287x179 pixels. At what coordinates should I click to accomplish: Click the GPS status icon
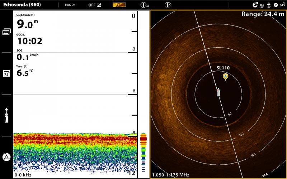click(x=282, y=5)
